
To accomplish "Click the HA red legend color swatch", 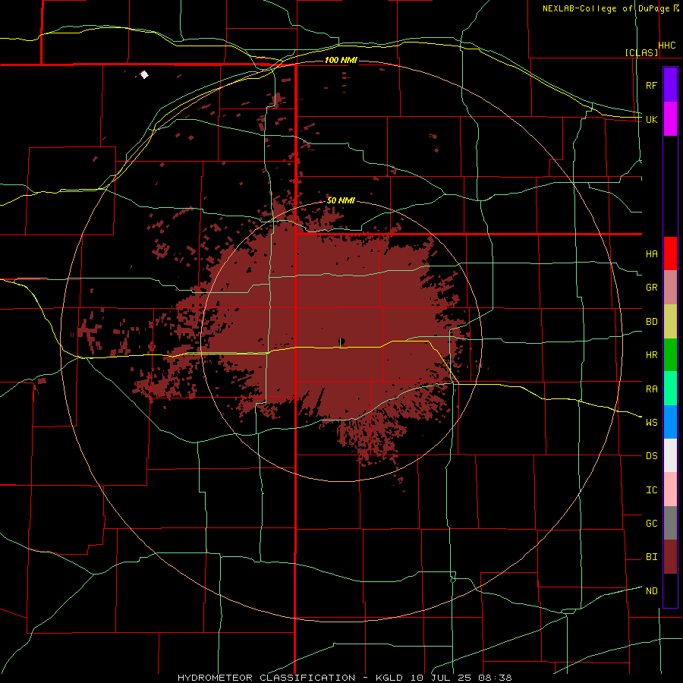I will coord(670,253).
